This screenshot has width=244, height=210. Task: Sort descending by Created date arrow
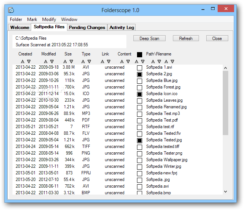pyautogui.click(x=29, y=61)
